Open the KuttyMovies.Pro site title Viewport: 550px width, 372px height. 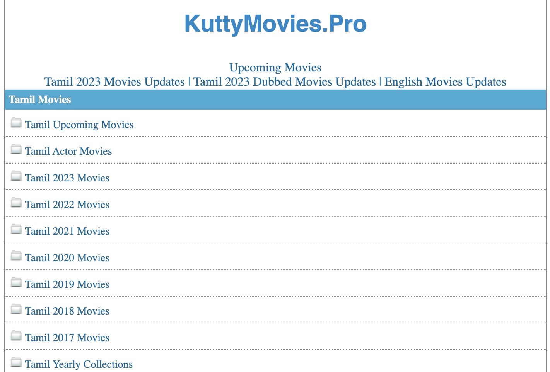pos(275,24)
